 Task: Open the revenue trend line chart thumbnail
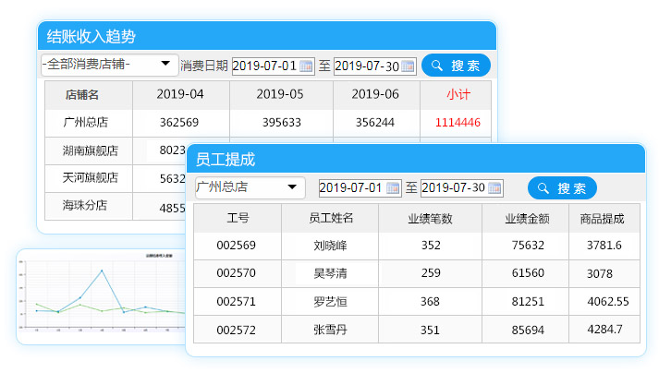coord(100,295)
